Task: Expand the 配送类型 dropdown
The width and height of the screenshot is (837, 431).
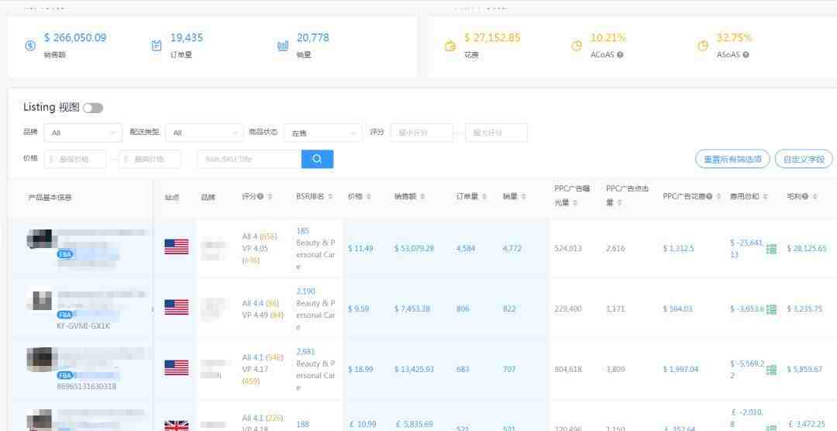Action: click(x=204, y=133)
